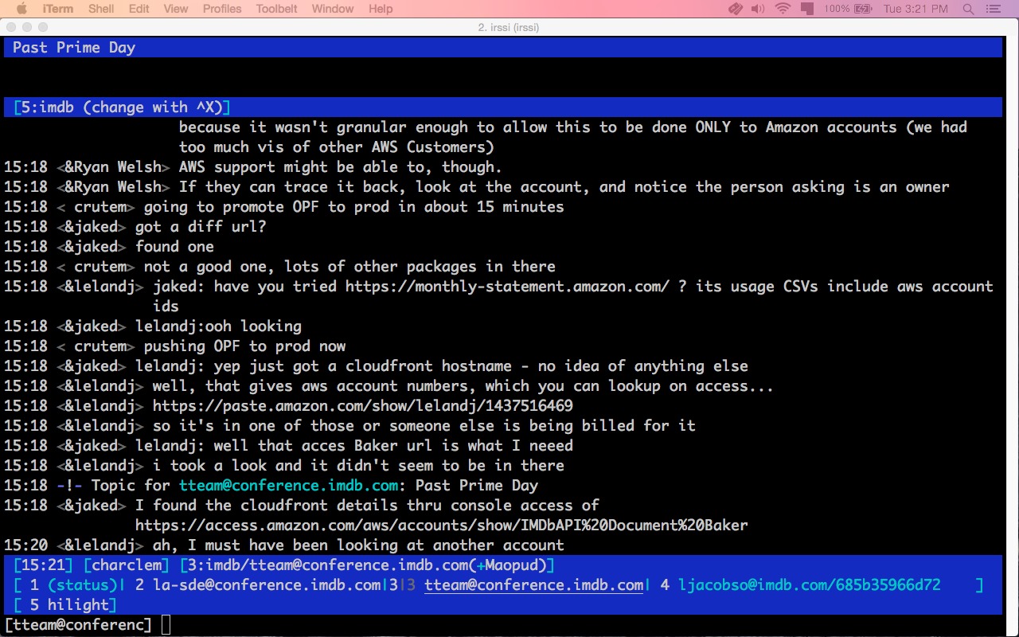Open the access.amazon.com aws accounts link
The image size is (1019, 637).
[x=442, y=526]
